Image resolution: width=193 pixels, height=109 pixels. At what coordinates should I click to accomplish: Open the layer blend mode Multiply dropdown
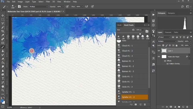point(167,41)
